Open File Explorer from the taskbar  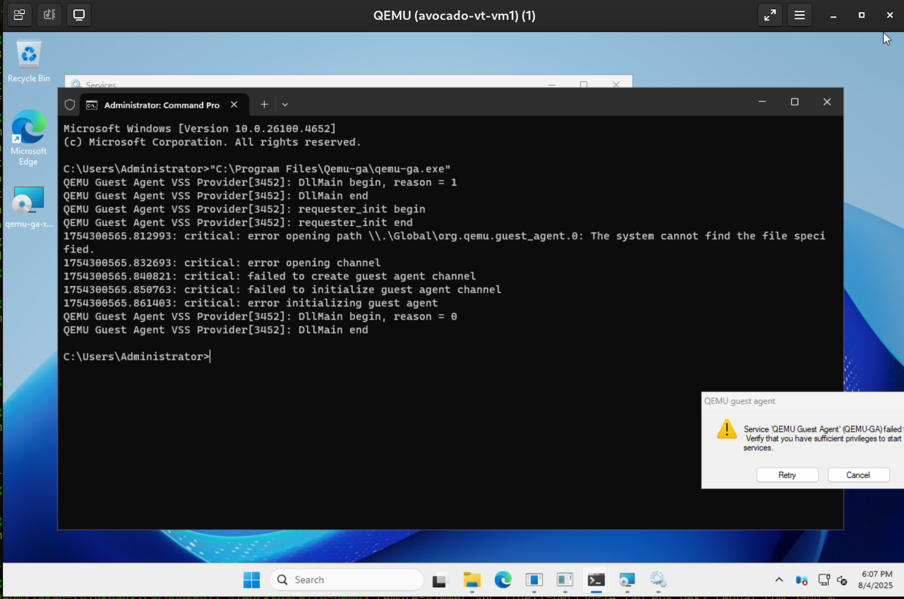pyautogui.click(x=471, y=580)
